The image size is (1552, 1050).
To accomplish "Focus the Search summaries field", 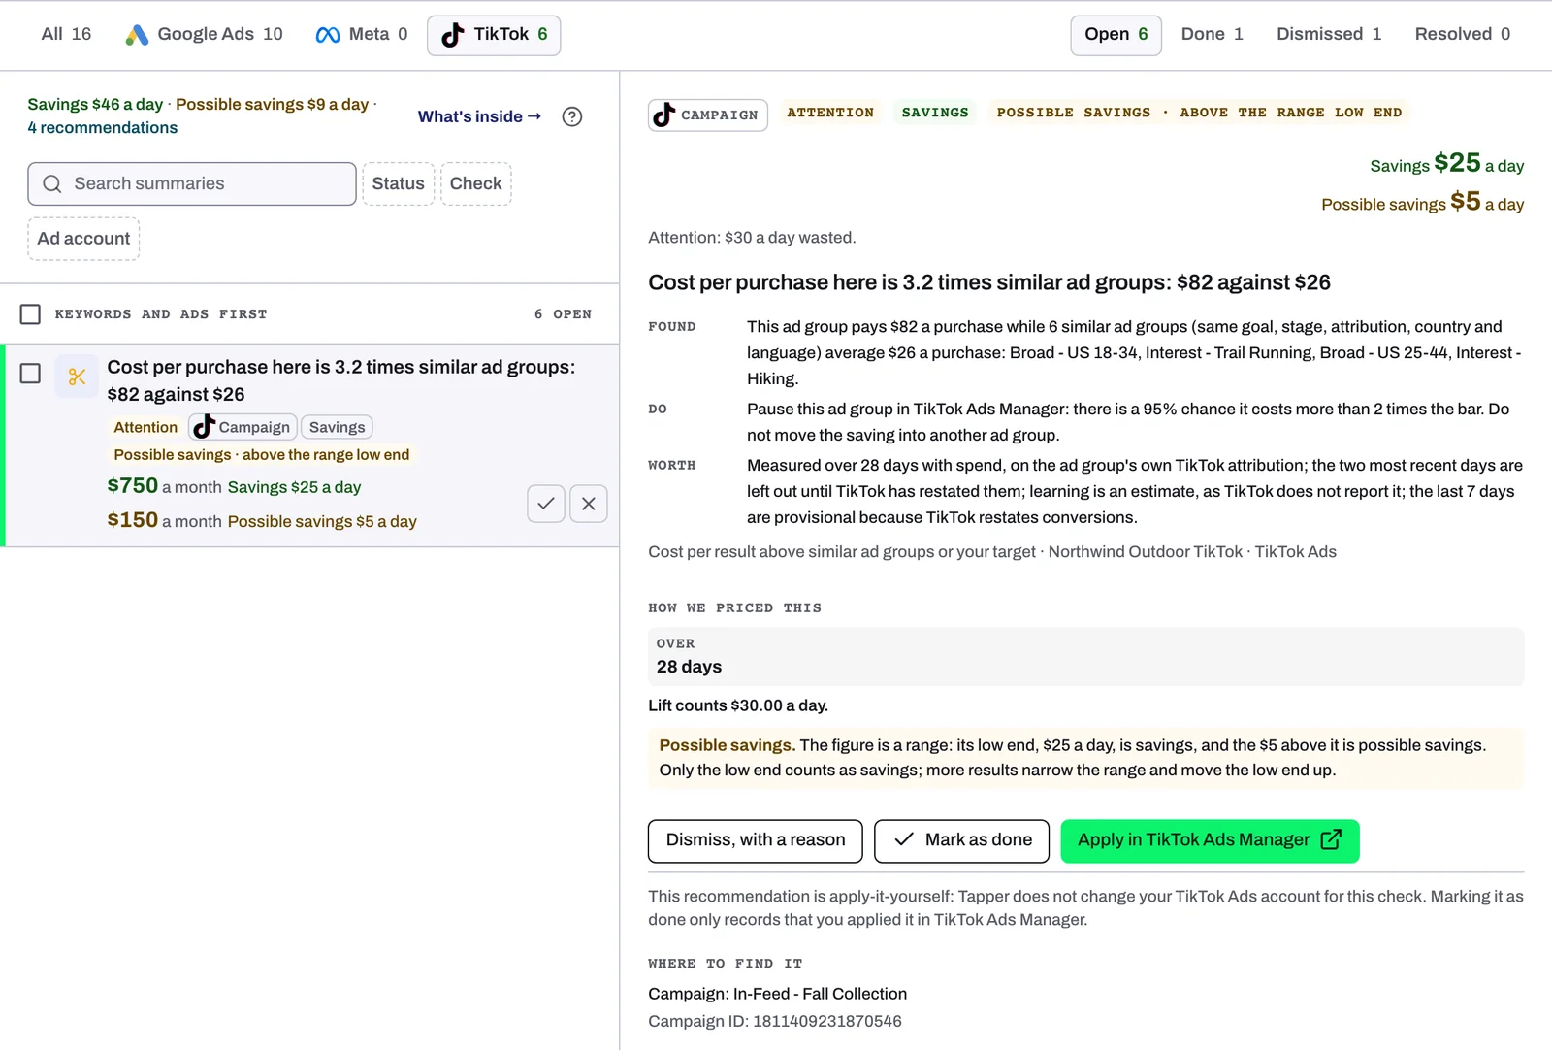I will coord(192,184).
